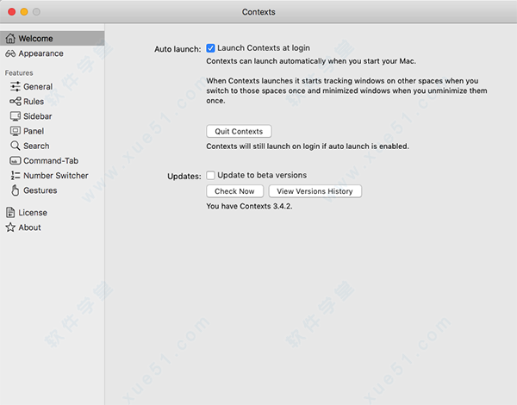Click the 'Auto launch:' label

pos(178,49)
